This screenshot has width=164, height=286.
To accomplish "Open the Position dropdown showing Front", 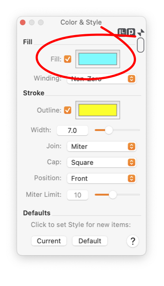I will (x=101, y=179).
